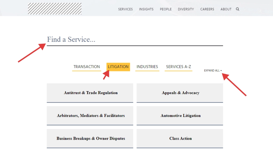Expand Arbitrators, Mediators & Facilitators card
The width and height of the screenshot is (273, 154).
(x=90, y=116)
